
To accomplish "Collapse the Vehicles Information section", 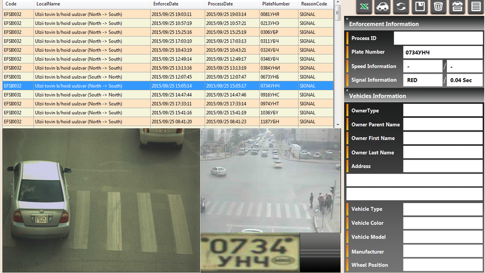I will [x=347, y=91].
